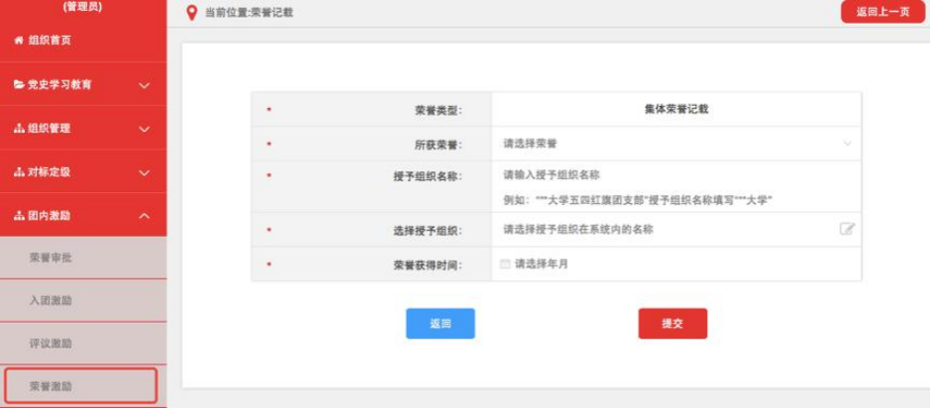The width and height of the screenshot is (935, 412).
Task: Click the hierarchy icon beside 组织管理
Action: tap(19, 129)
